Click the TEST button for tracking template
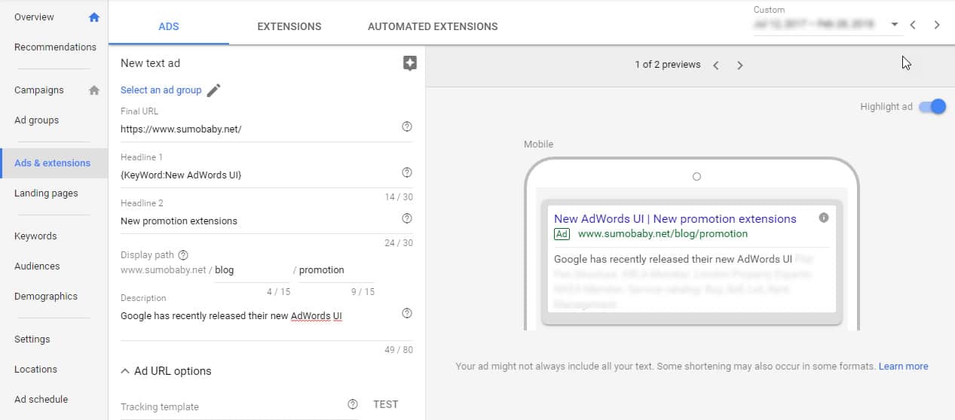Viewport: 955px width, 420px height. pyautogui.click(x=385, y=405)
